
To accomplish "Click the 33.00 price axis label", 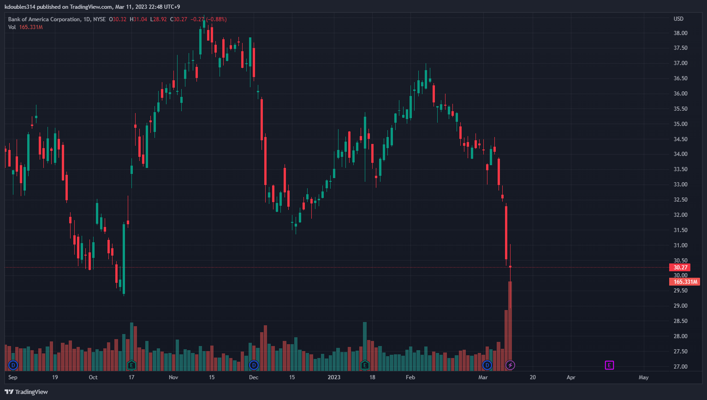I will tap(680, 185).
